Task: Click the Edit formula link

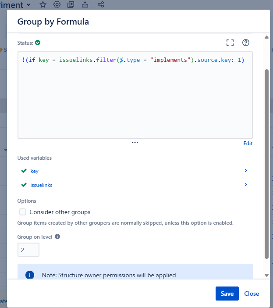Action: click(248, 143)
